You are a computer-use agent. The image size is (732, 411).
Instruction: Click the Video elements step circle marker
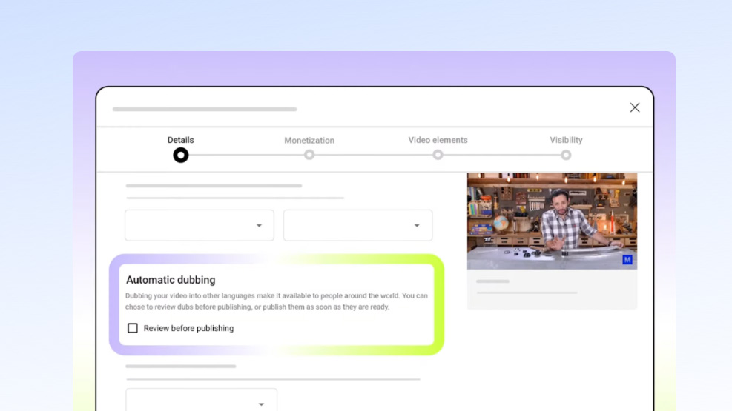[x=438, y=155]
